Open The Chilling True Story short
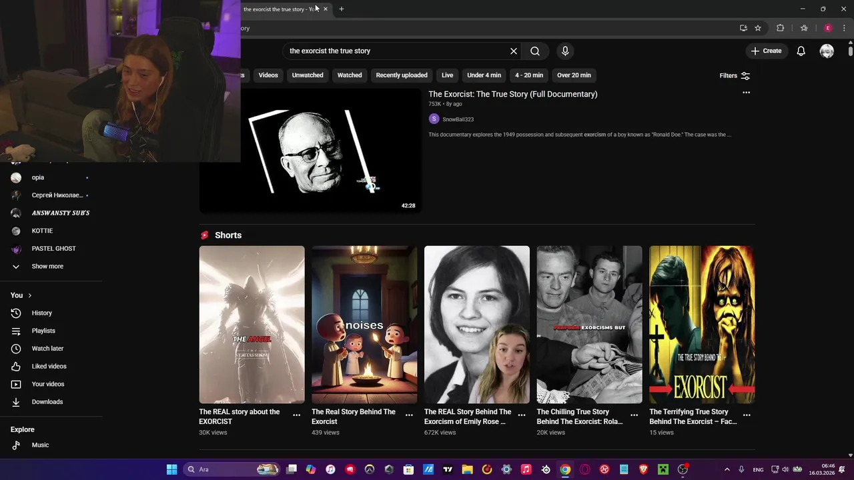The image size is (854, 480). point(590,325)
